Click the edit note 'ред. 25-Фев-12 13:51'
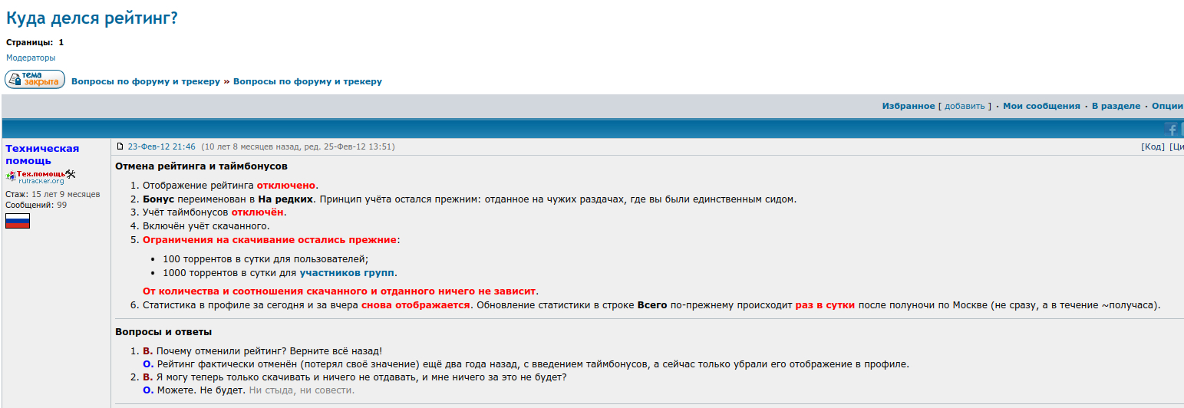 click(x=345, y=146)
